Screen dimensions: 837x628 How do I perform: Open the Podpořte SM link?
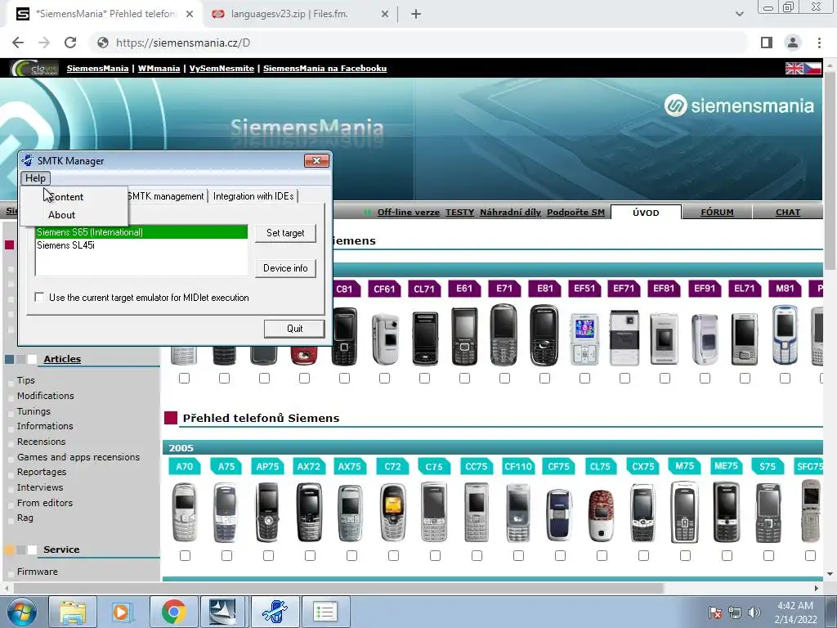point(575,213)
